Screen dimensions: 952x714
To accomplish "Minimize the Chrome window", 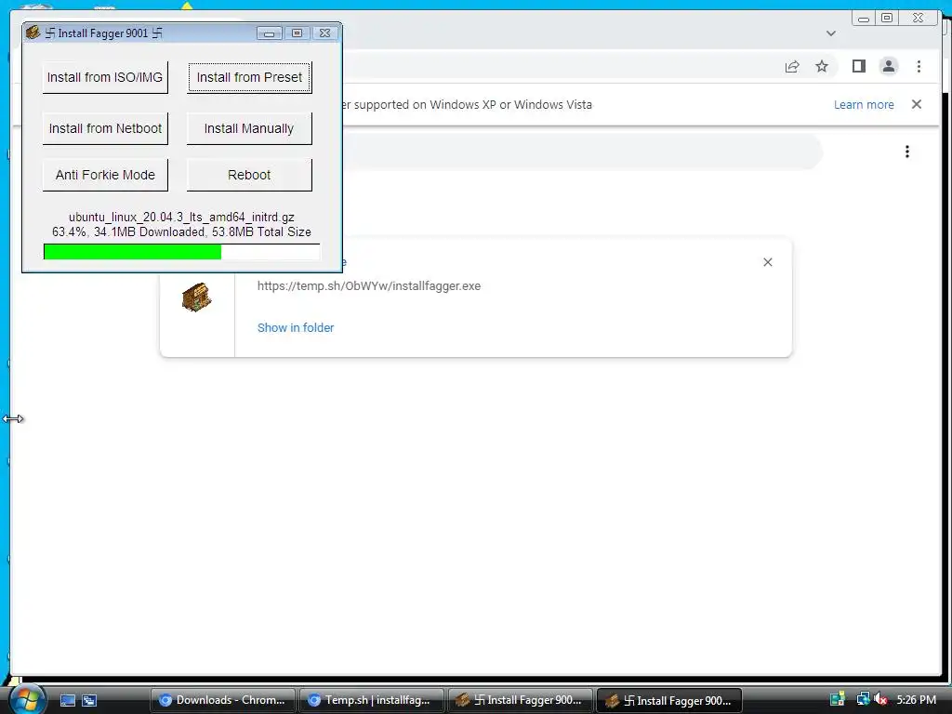I will point(864,19).
